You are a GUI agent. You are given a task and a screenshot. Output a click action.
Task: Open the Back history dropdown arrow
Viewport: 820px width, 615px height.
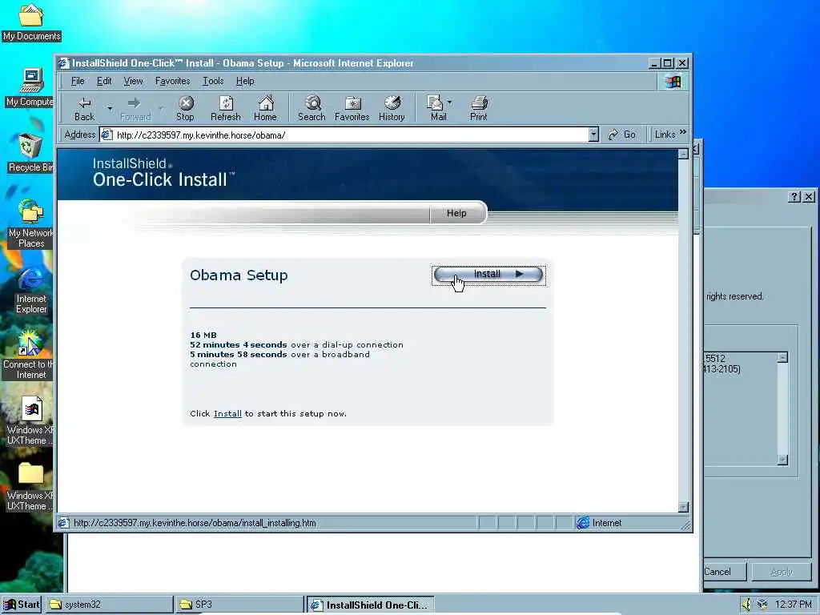click(x=110, y=109)
